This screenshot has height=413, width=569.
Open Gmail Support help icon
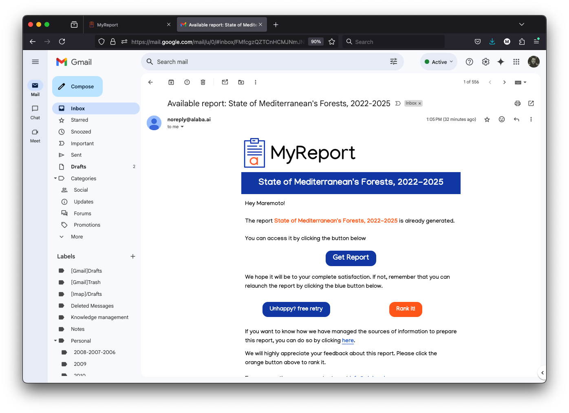click(x=470, y=62)
